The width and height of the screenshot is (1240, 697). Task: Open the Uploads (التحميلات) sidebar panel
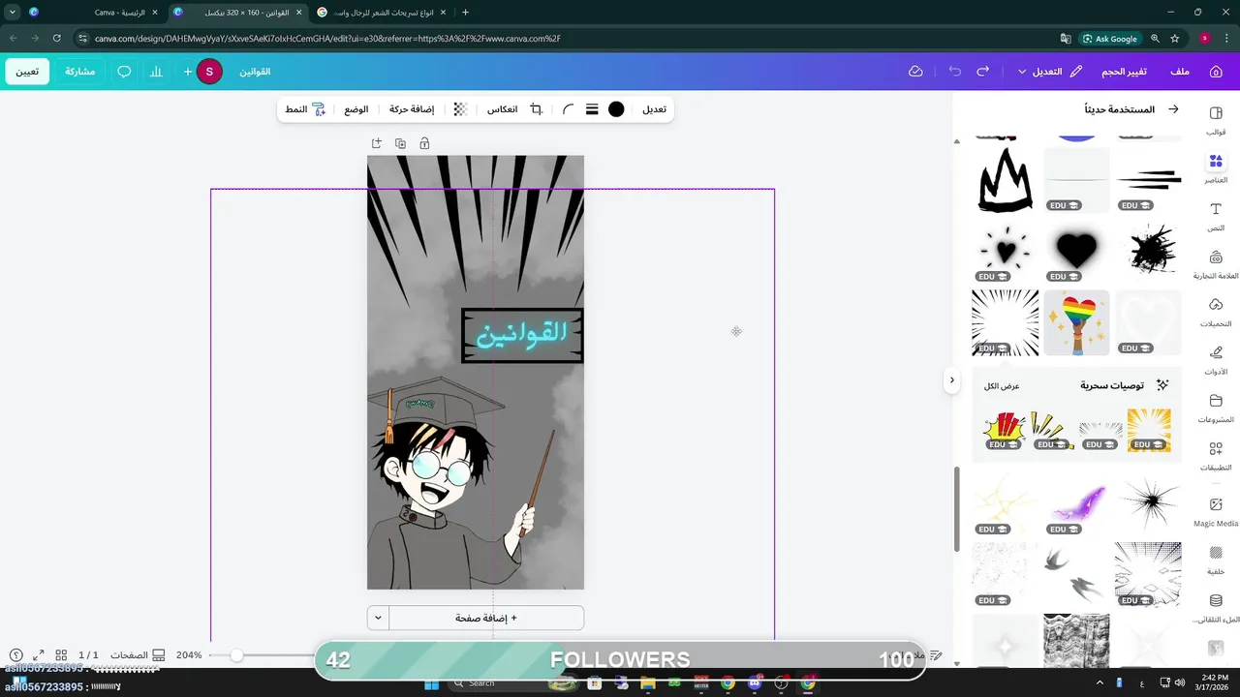pos(1216,313)
